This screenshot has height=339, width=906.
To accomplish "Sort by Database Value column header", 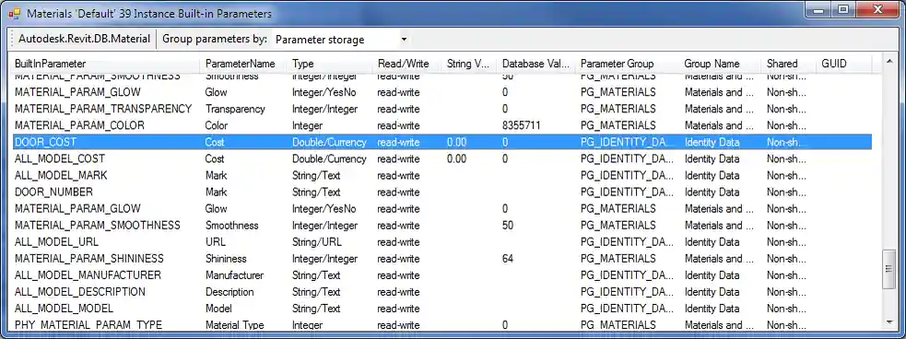I will (x=535, y=64).
